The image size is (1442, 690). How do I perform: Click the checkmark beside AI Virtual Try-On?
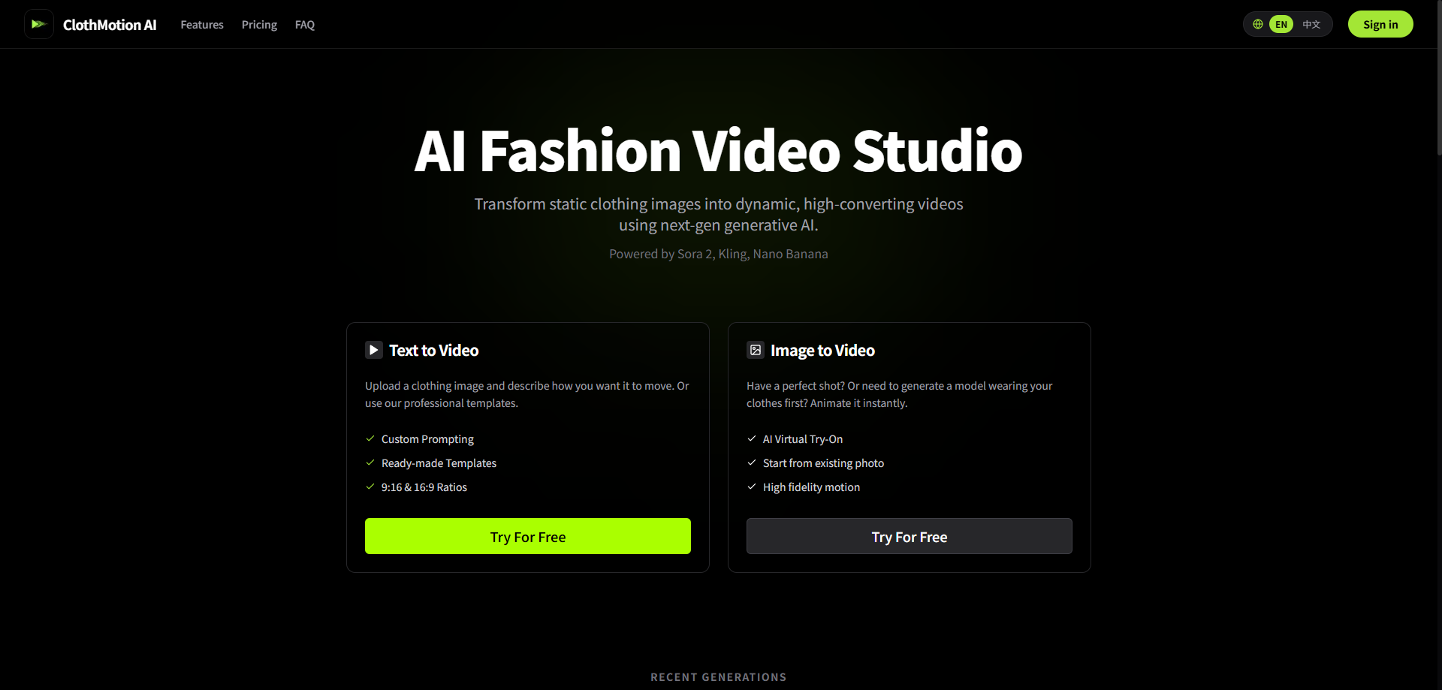(x=752, y=438)
